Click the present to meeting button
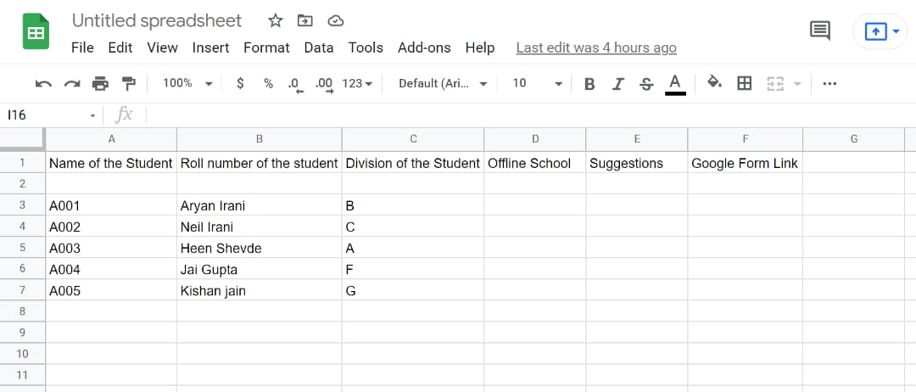This screenshot has height=392, width=916. 875,31
